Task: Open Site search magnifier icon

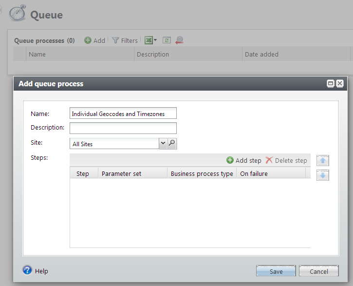Action: pyautogui.click(x=172, y=143)
